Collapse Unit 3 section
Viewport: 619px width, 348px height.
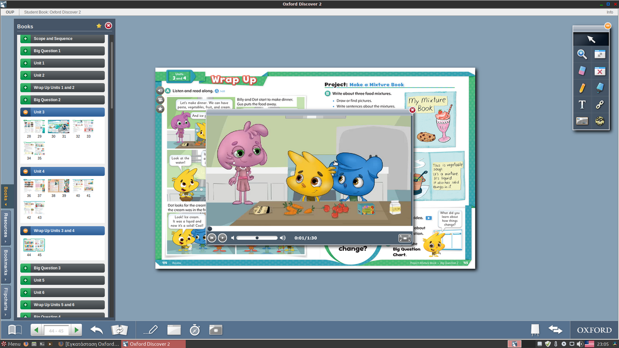click(62, 112)
